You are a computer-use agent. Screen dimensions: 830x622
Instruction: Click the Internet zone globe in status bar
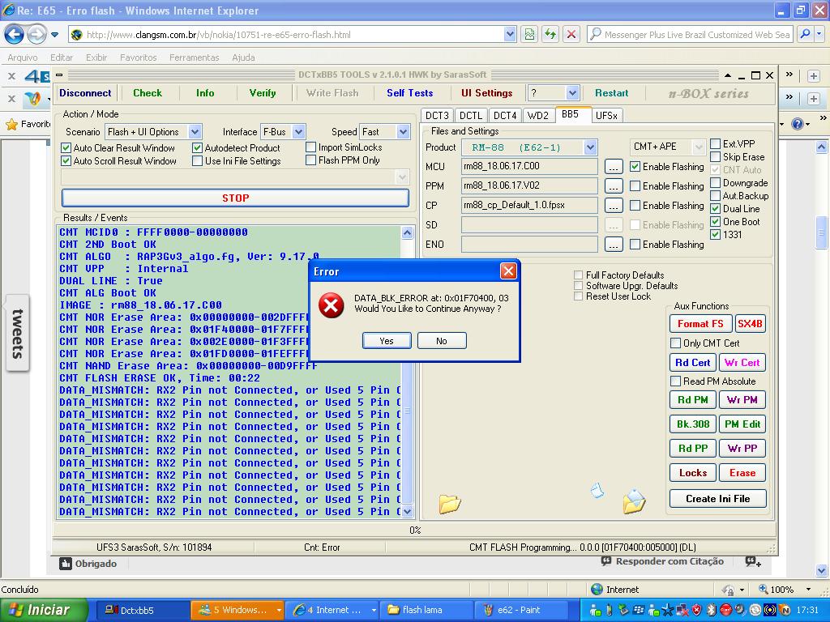point(597,590)
